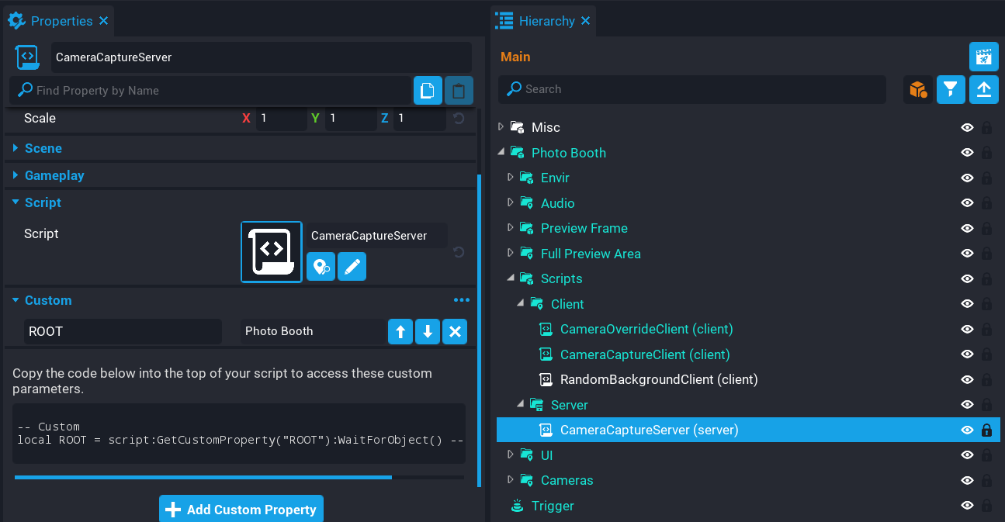Screen dimensions: 1005x522
Task: Click the lock icon on CameraCaptureServer
Action: [986, 430]
